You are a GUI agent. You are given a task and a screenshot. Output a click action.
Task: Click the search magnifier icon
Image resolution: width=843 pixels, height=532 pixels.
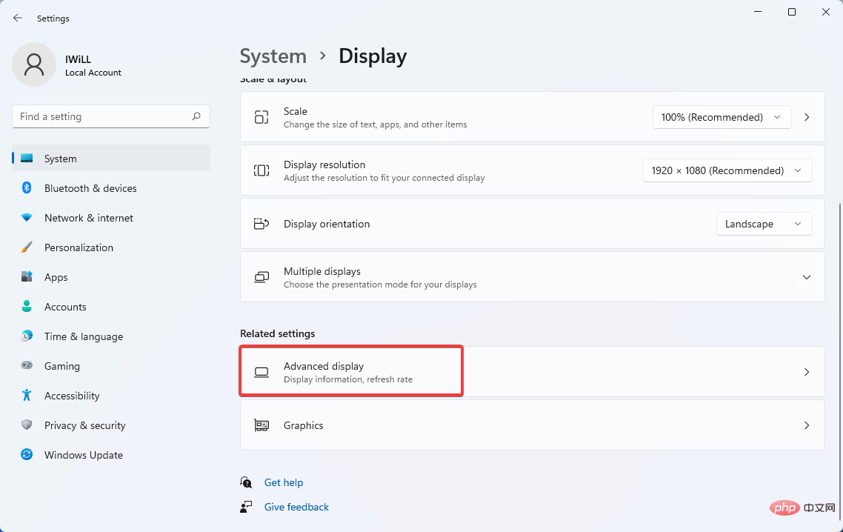coord(196,116)
